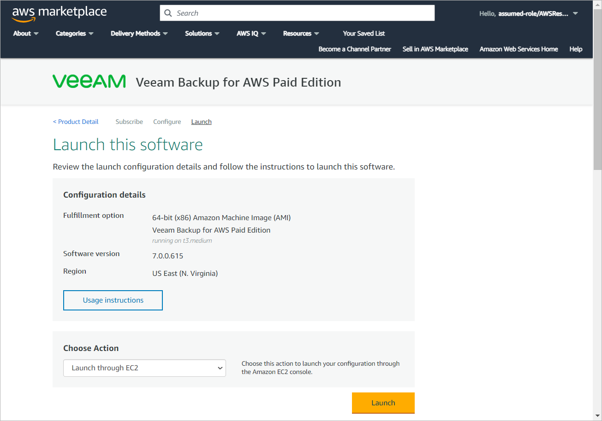
Task: Expand the Resources menu
Action: pos(301,34)
